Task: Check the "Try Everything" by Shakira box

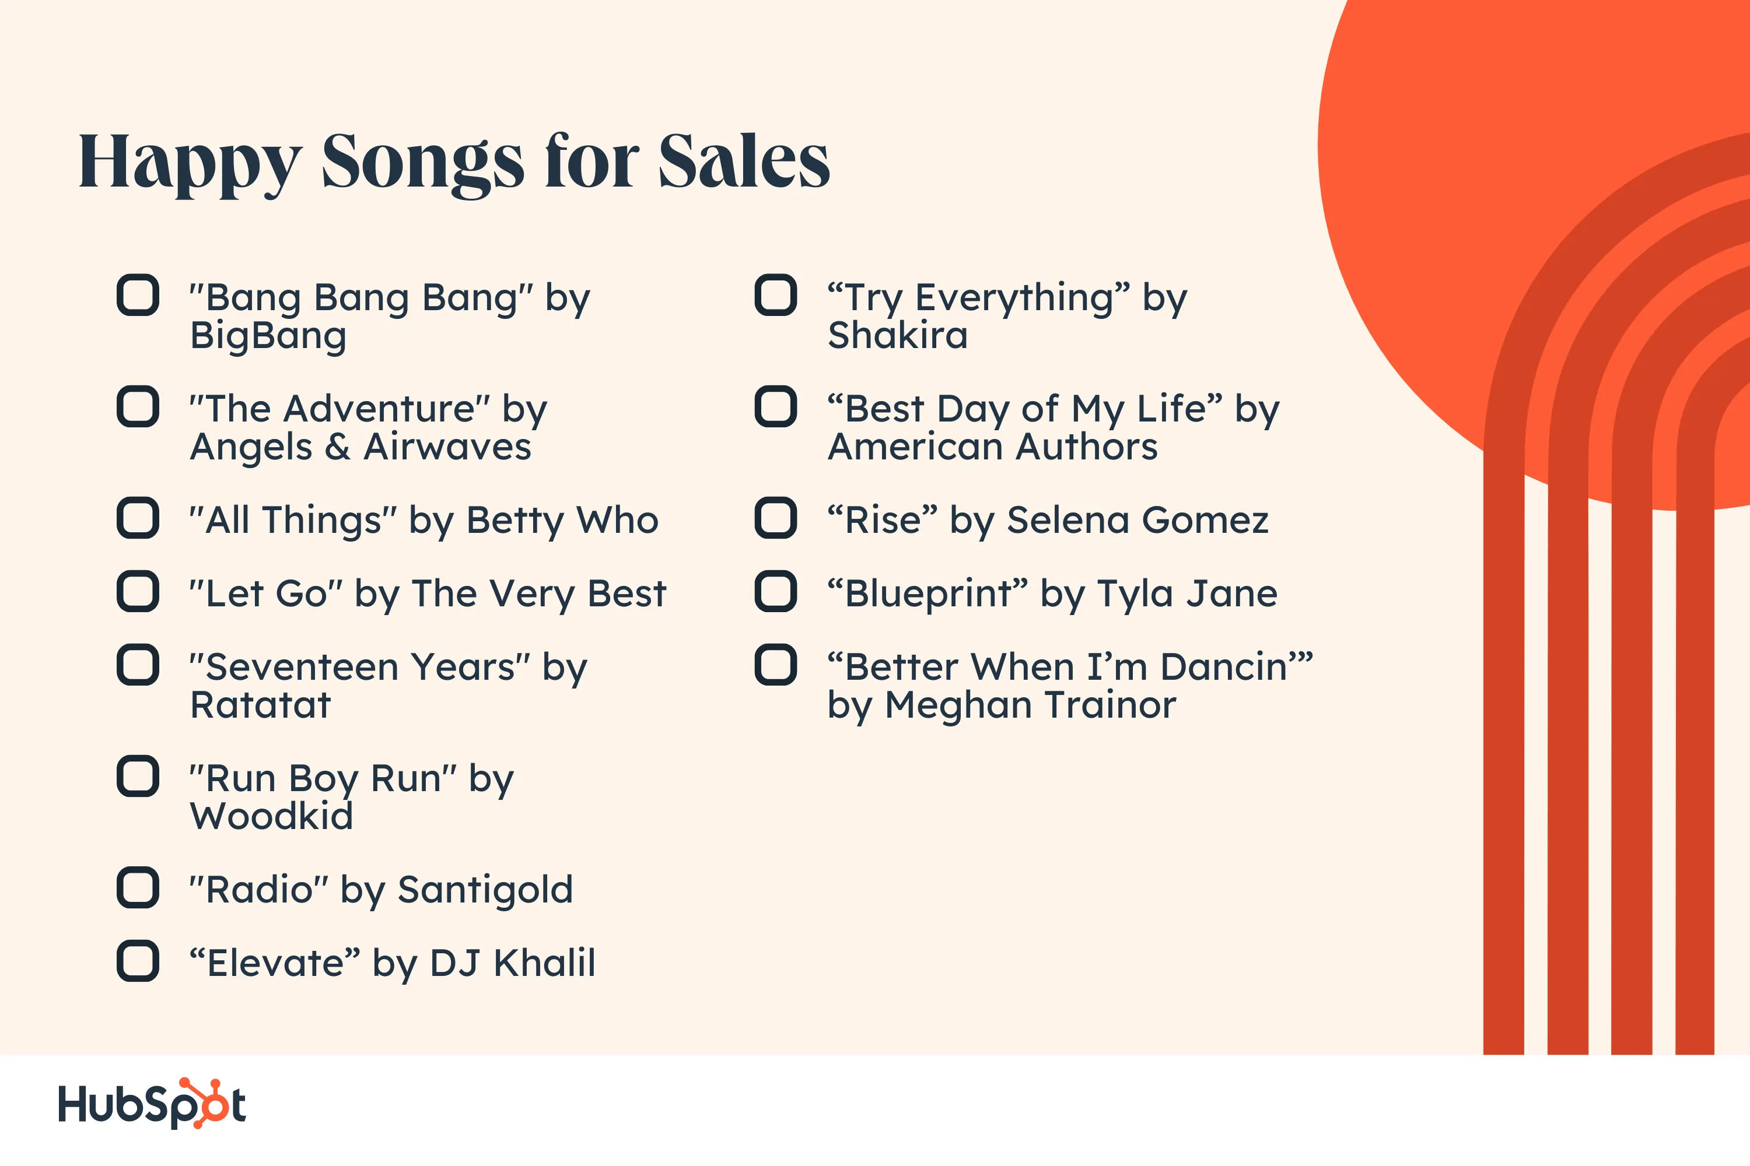Action: pyautogui.click(x=775, y=295)
